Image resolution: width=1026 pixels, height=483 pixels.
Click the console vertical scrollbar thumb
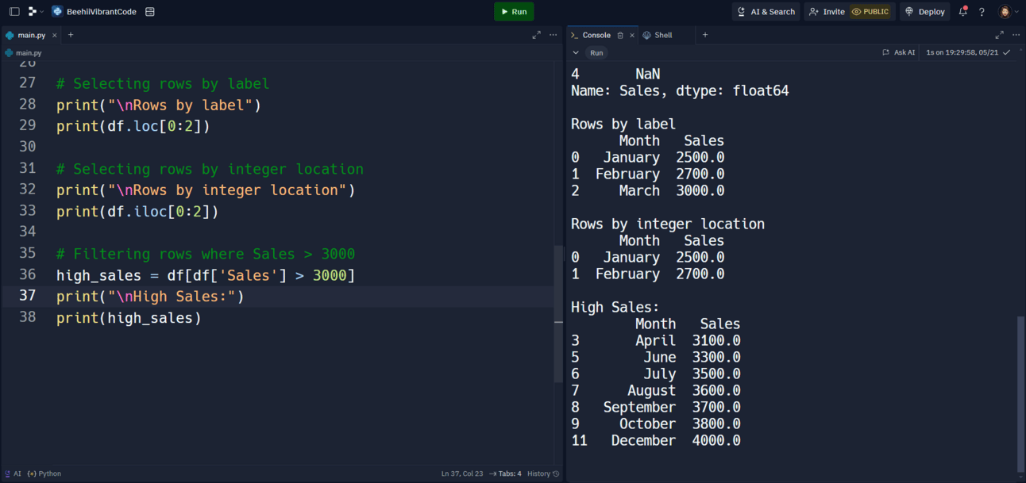[1020, 394]
